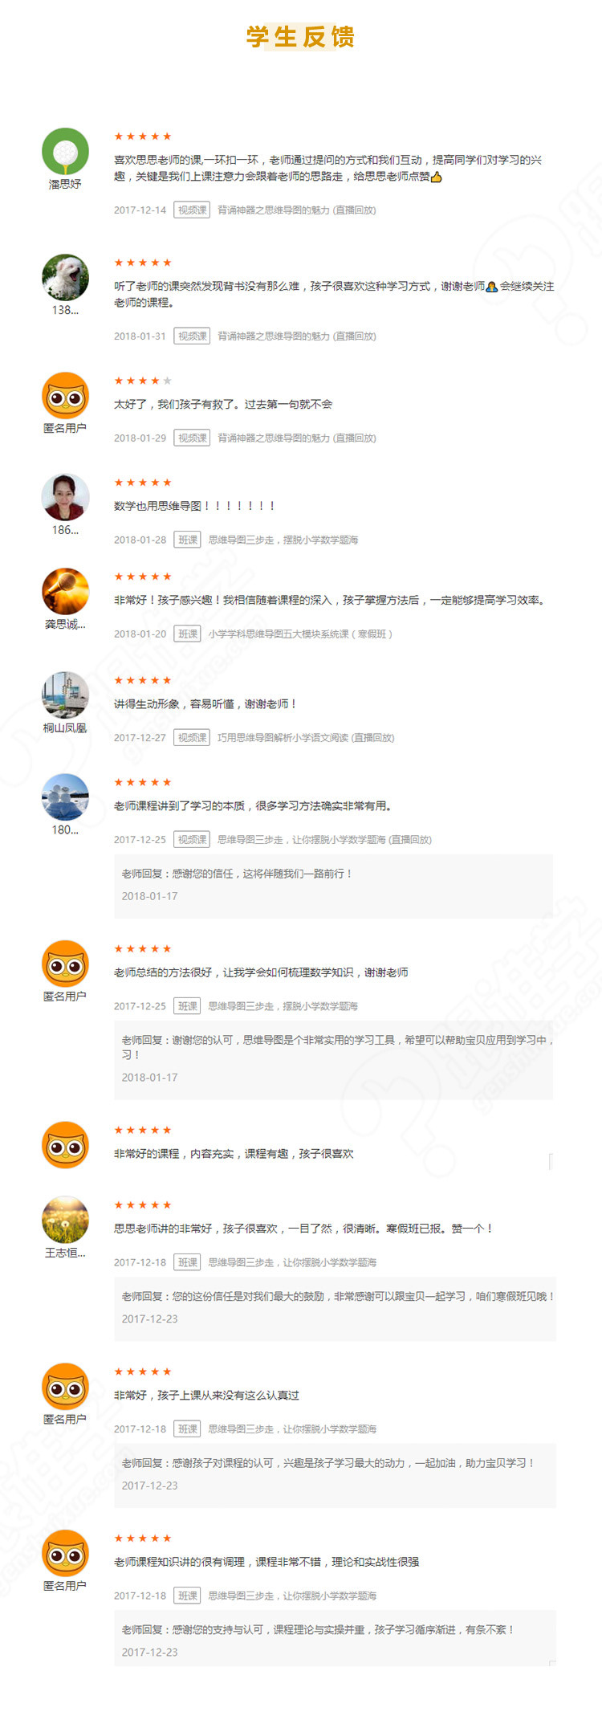
Task: Click the owl avatar beside the four-star review
Action: click(x=65, y=396)
